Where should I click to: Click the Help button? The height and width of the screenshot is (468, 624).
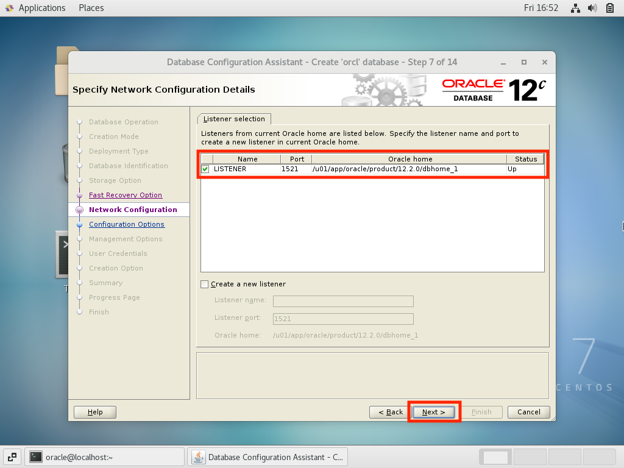[95, 413]
